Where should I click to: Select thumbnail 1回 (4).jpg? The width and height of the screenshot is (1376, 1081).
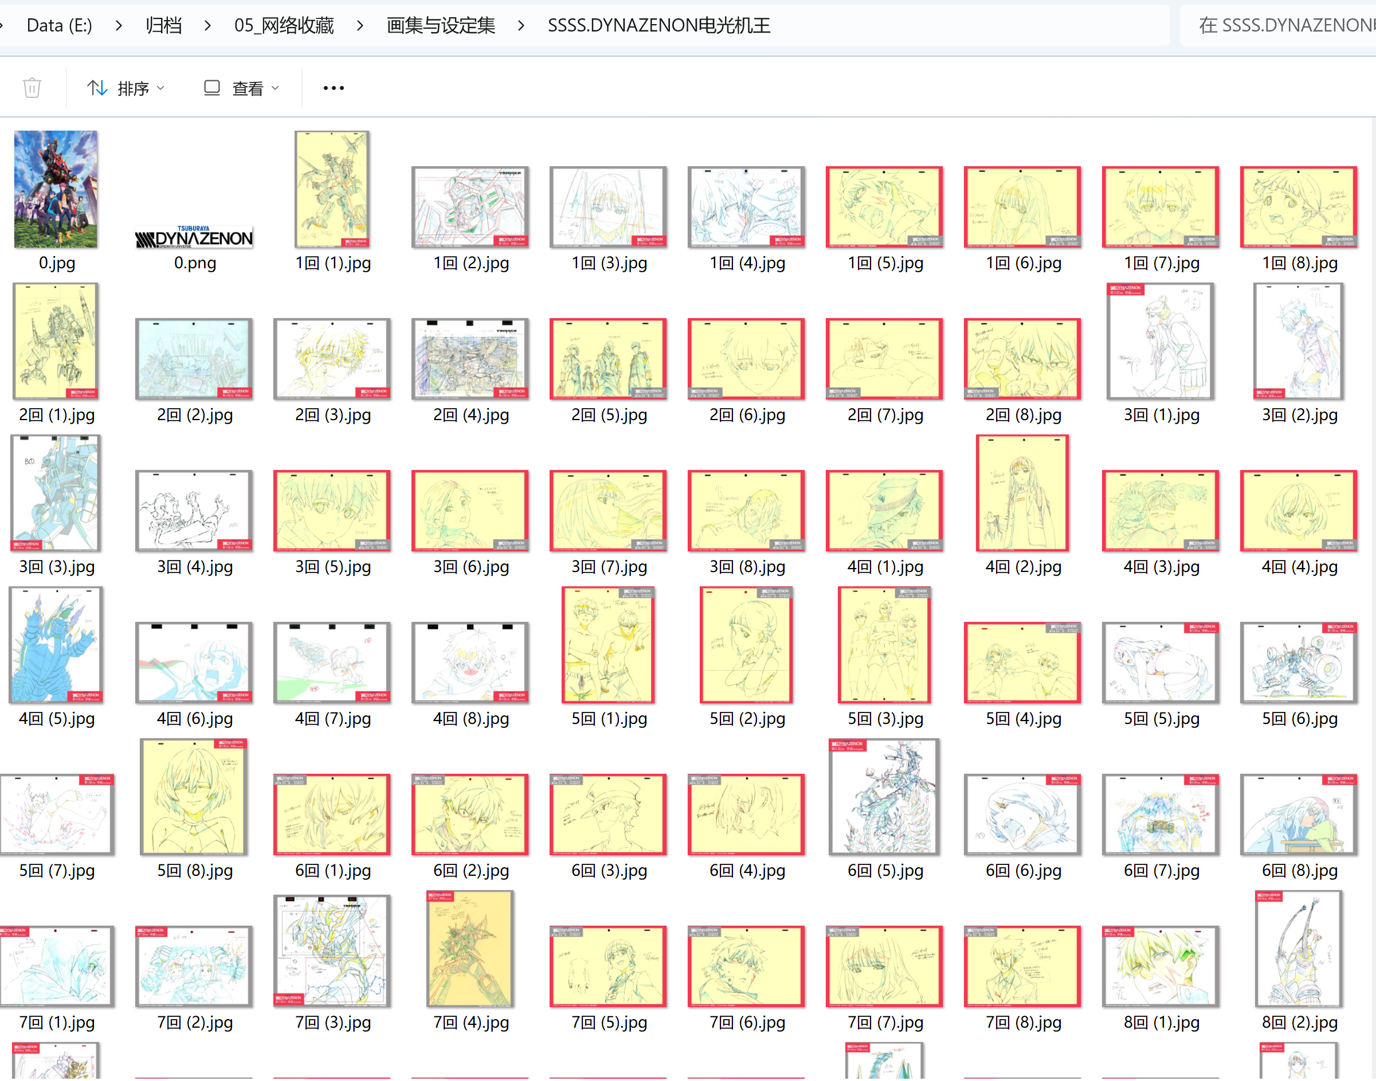(747, 206)
